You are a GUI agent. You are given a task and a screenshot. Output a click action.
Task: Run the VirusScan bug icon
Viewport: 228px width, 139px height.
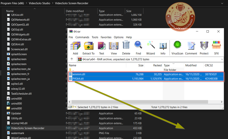pos(177,45)
